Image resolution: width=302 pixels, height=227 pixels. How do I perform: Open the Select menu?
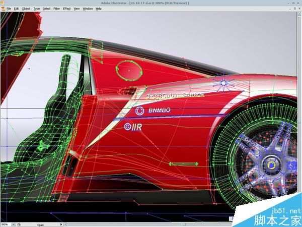[x=47, y=9]
